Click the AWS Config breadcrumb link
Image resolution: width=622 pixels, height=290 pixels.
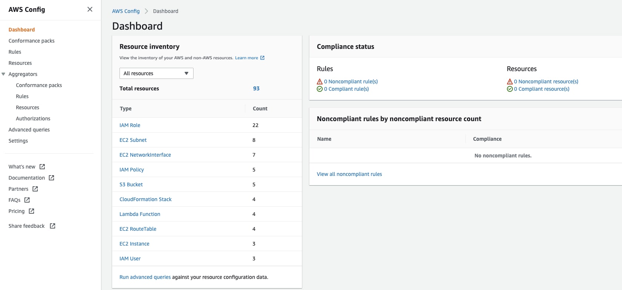click(126, 11)
